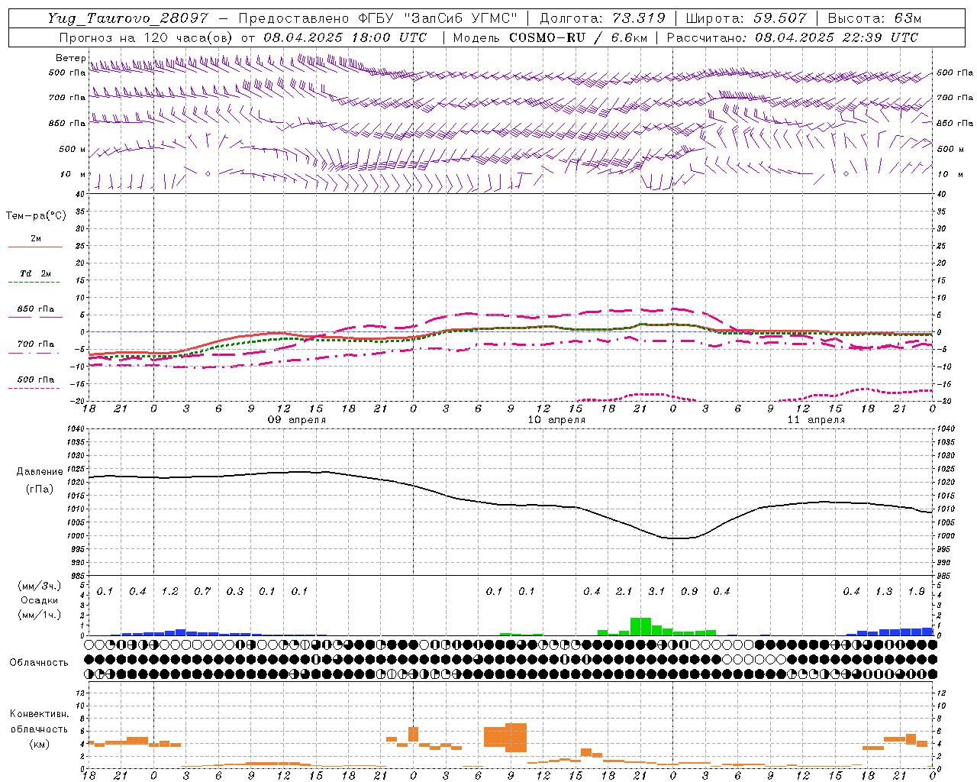Click the 3.1 precipitation value

pyautogui.click(x=656, y=592)
